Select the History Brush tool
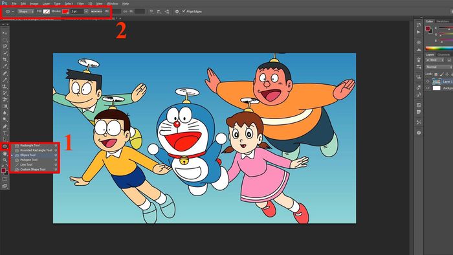This screenshot has height=255, width=453. pos(5,93)
